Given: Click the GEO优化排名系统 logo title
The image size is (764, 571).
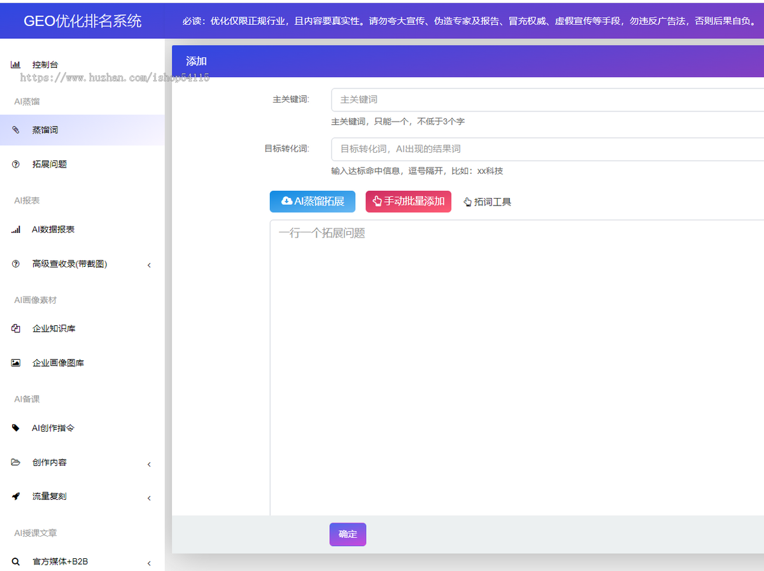Looking at the screenshot, I should tap(83, 21).
